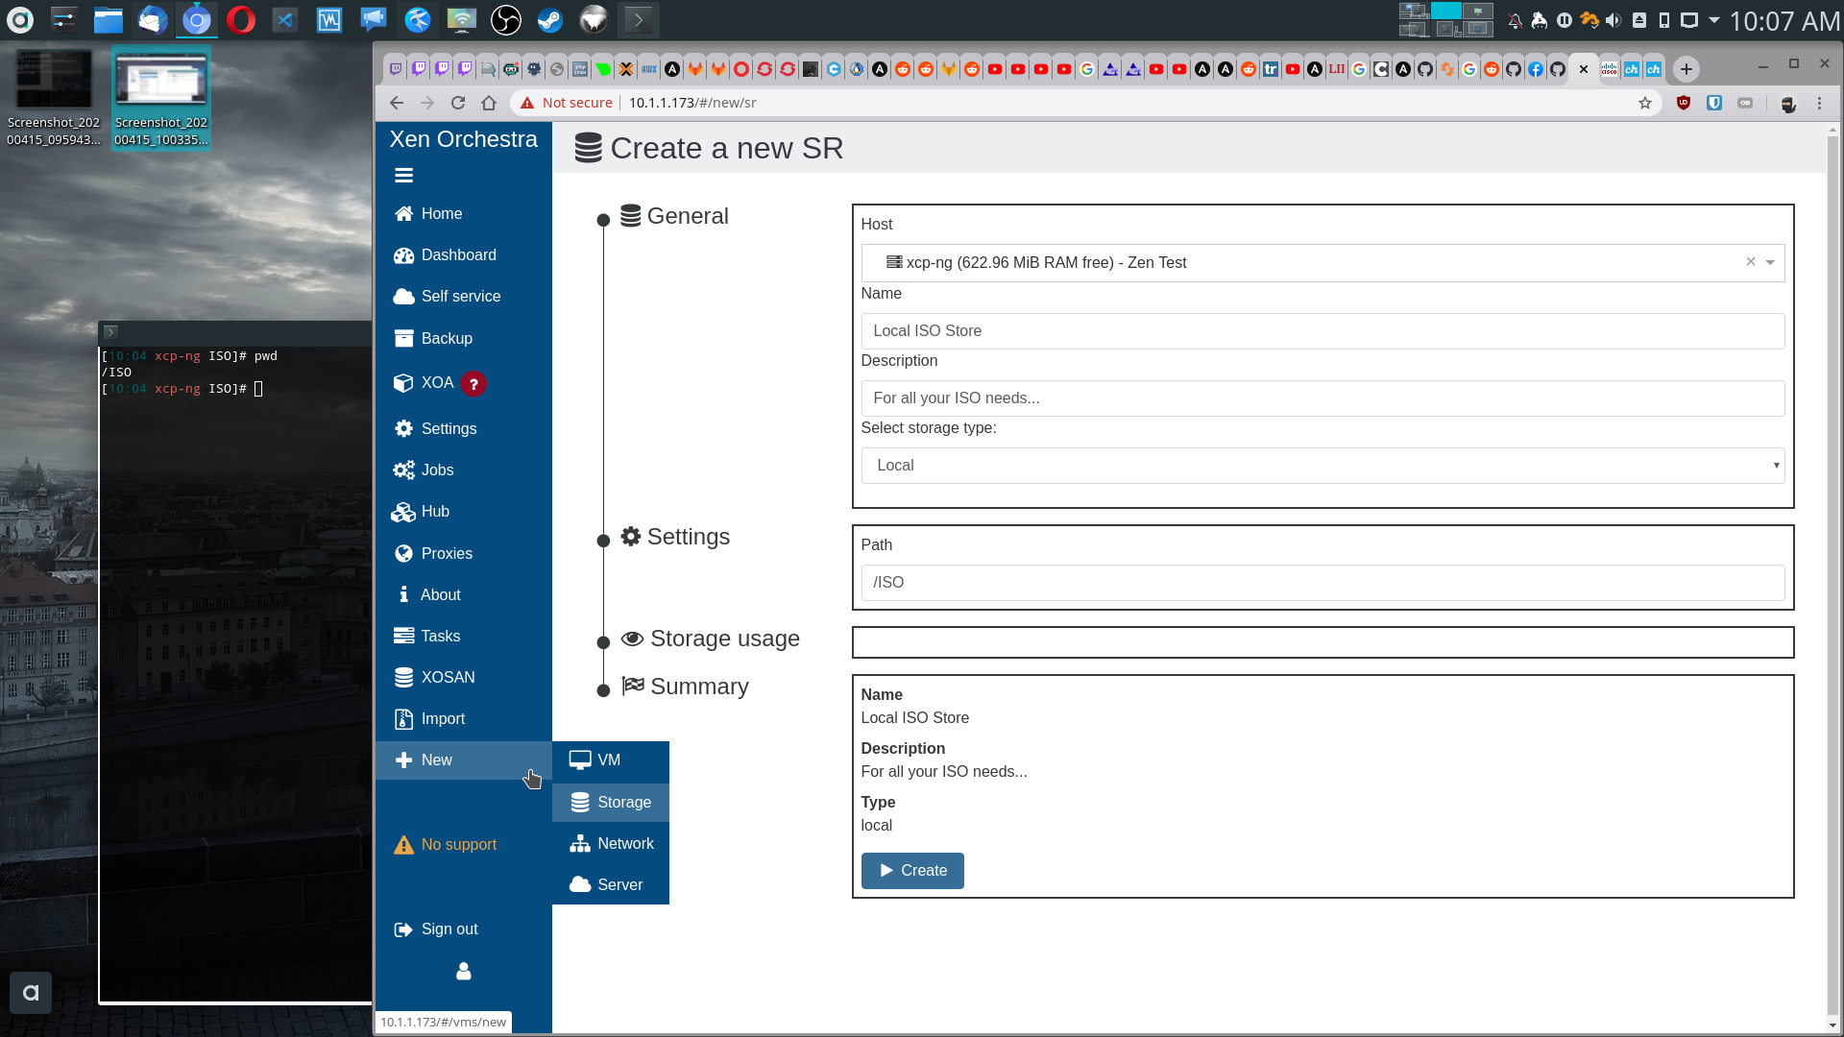Choose Network from the New submenu

(x=611, y=843)
